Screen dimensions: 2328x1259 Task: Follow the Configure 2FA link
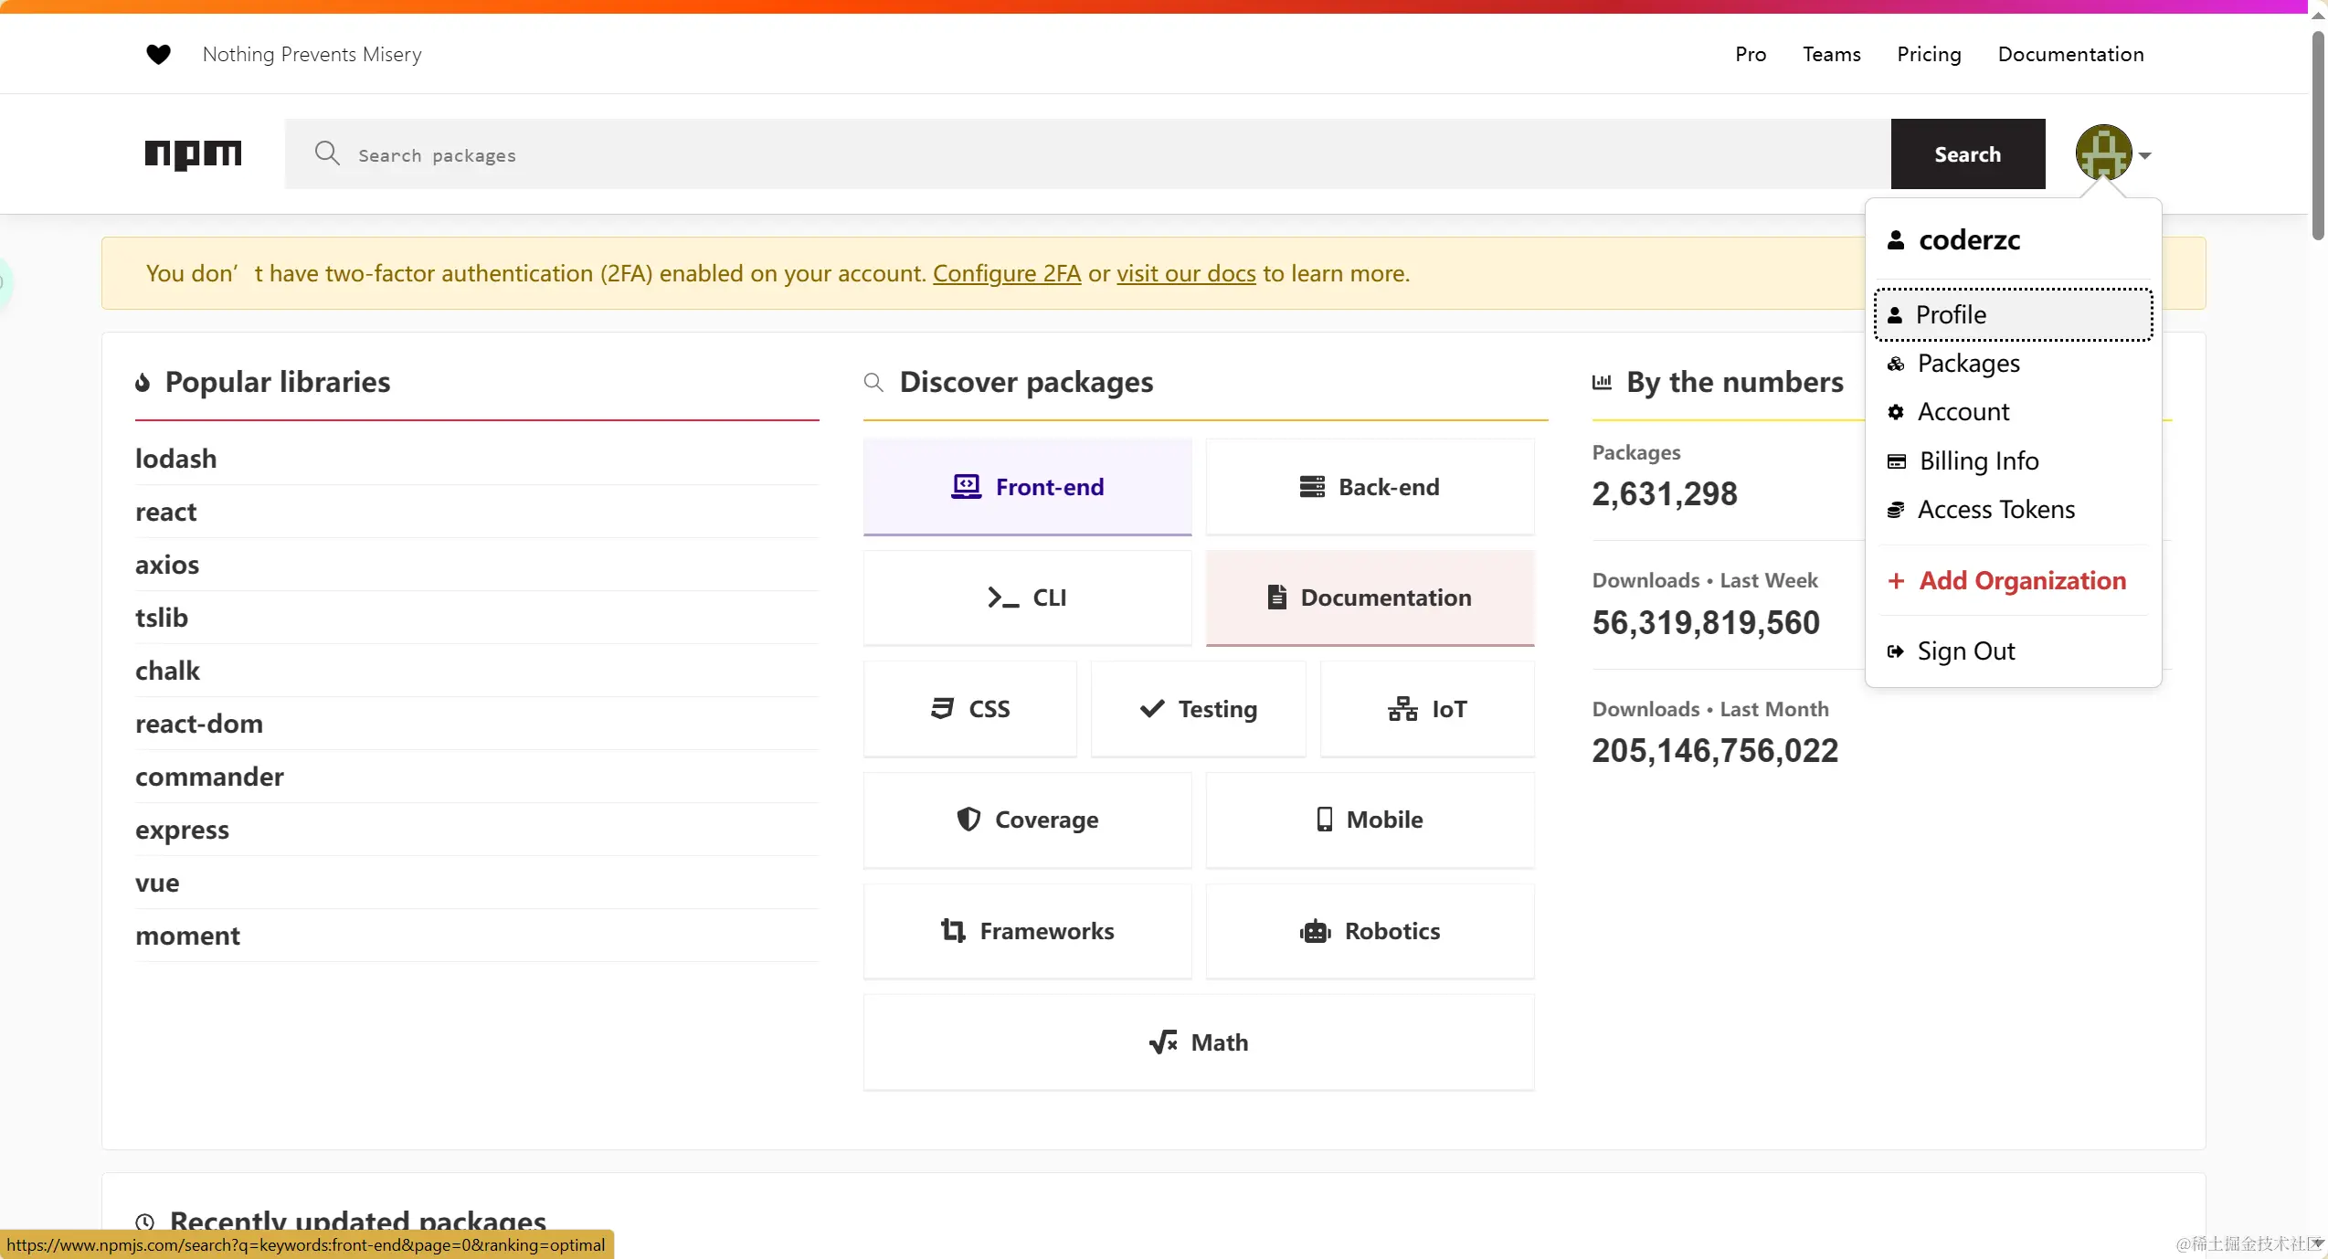1006,273
